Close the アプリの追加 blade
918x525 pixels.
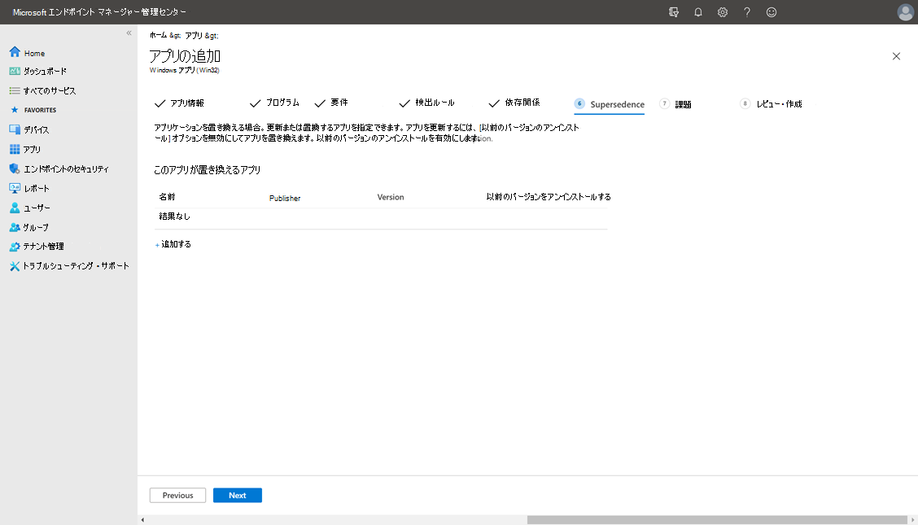click(896, 56)
